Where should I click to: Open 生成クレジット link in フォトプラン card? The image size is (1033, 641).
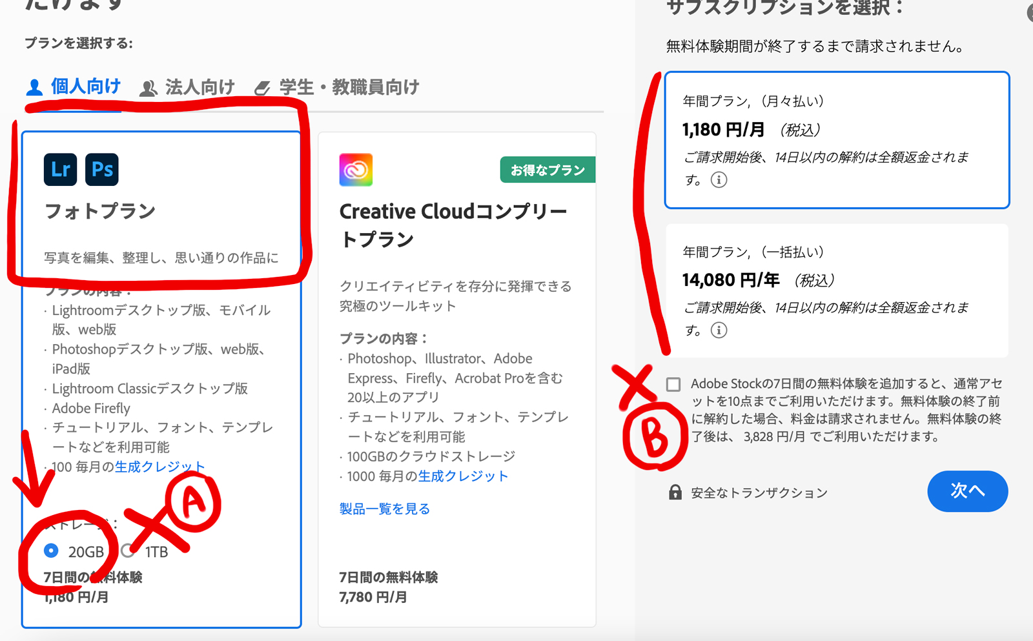[x=159, y=467]
